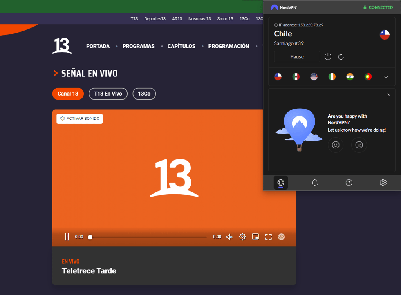The image size is (401, 295).
Task: Select the Canal 13 signal tab
Action: click(68, 94)
